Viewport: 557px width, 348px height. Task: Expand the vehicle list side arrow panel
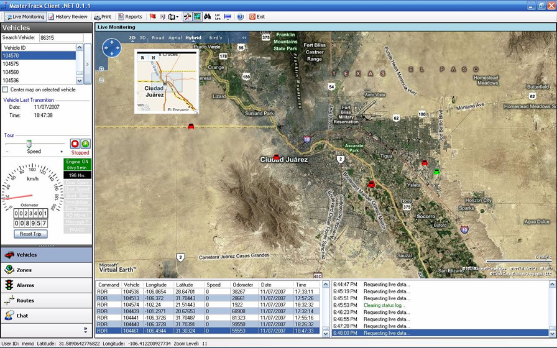(88, 64)
